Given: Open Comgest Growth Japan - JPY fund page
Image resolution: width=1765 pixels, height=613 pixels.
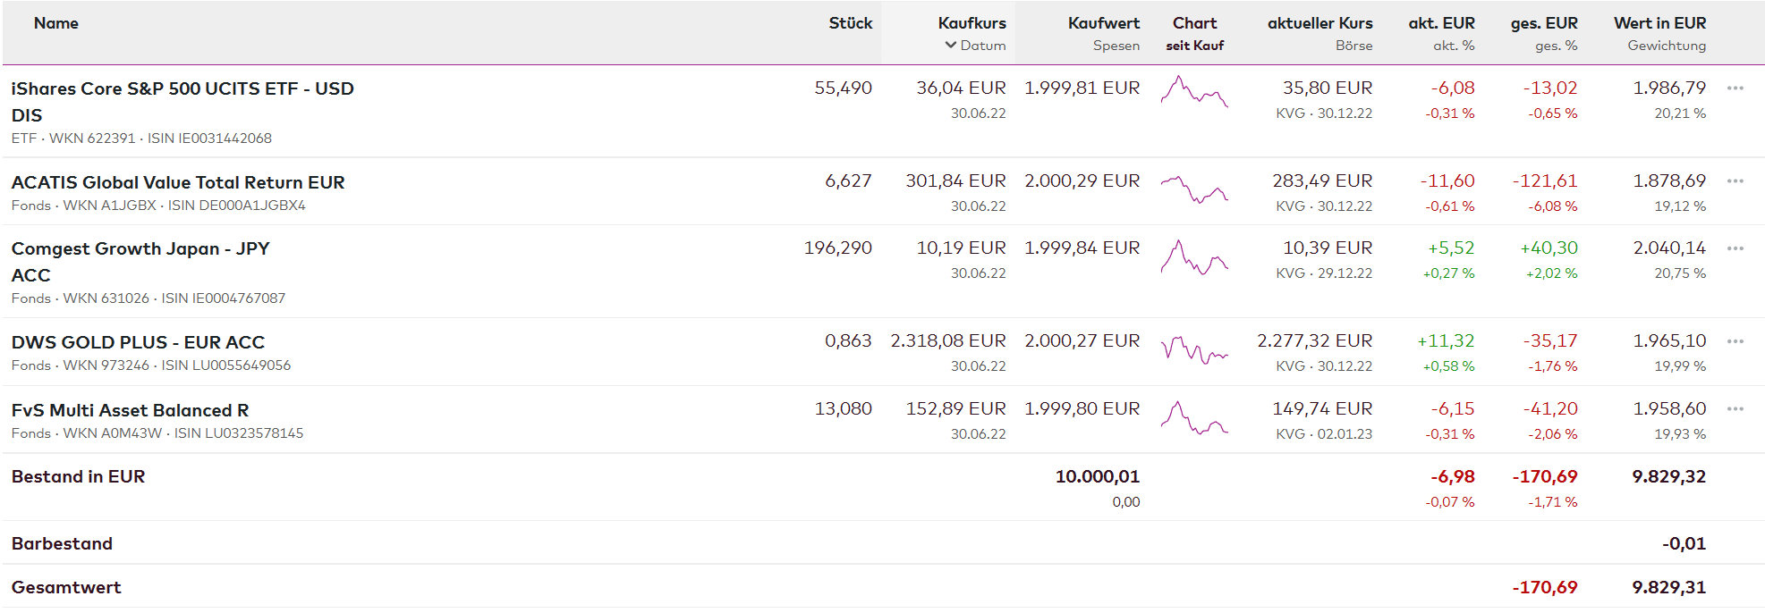Looking at the screenshot, I should [x=140, y=248].
